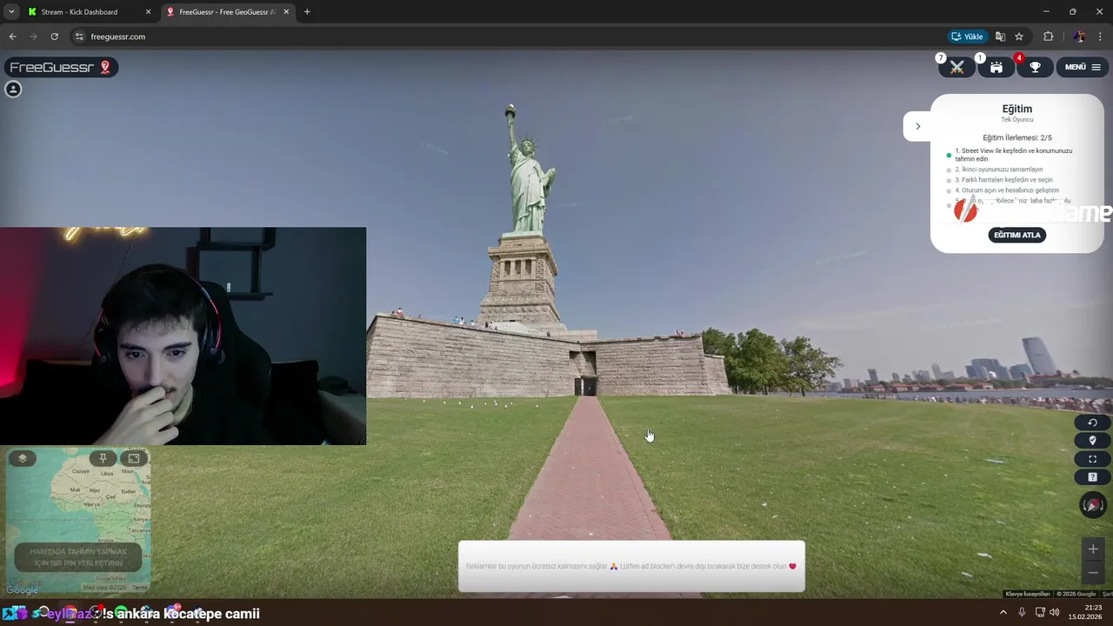
Task: Reload the freeguessr.com page
Action: tap(54, 37)
